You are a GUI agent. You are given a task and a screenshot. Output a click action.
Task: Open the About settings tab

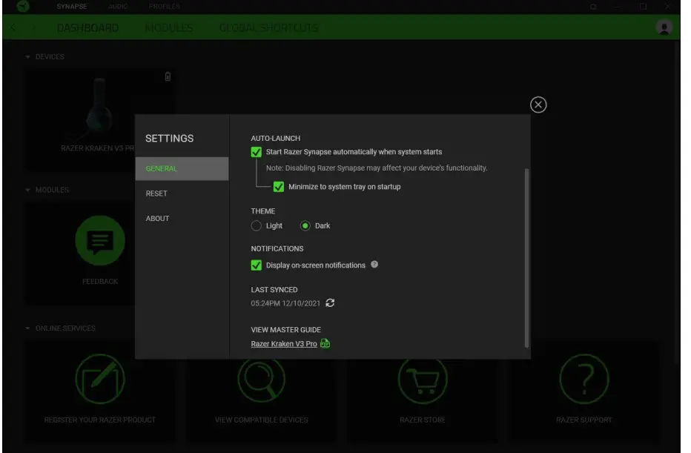tap(157, 219)
